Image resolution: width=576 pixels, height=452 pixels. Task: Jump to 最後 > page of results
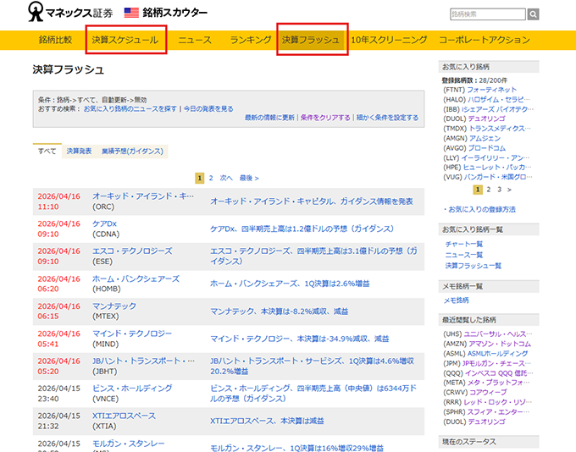point(249,178)
